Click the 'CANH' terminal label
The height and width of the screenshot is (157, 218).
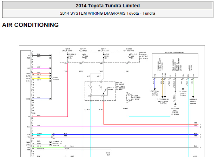click(28, 142)
